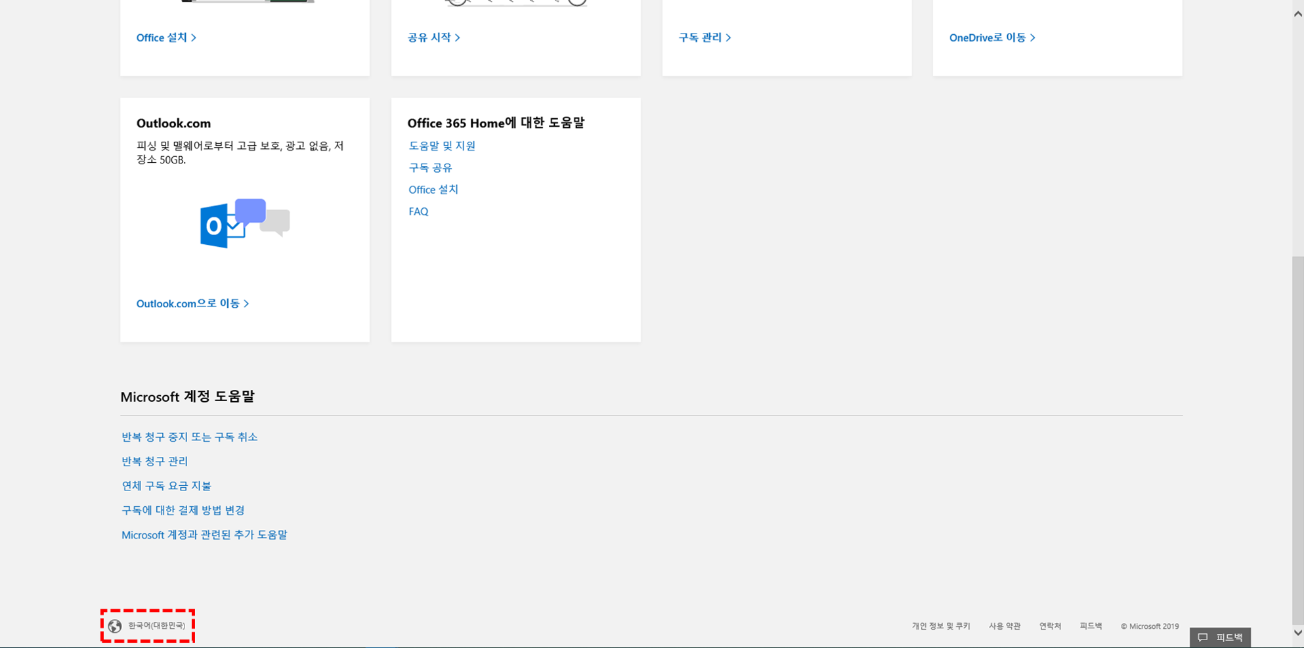Click the scrollbar up arrow

pos(1298,14)
